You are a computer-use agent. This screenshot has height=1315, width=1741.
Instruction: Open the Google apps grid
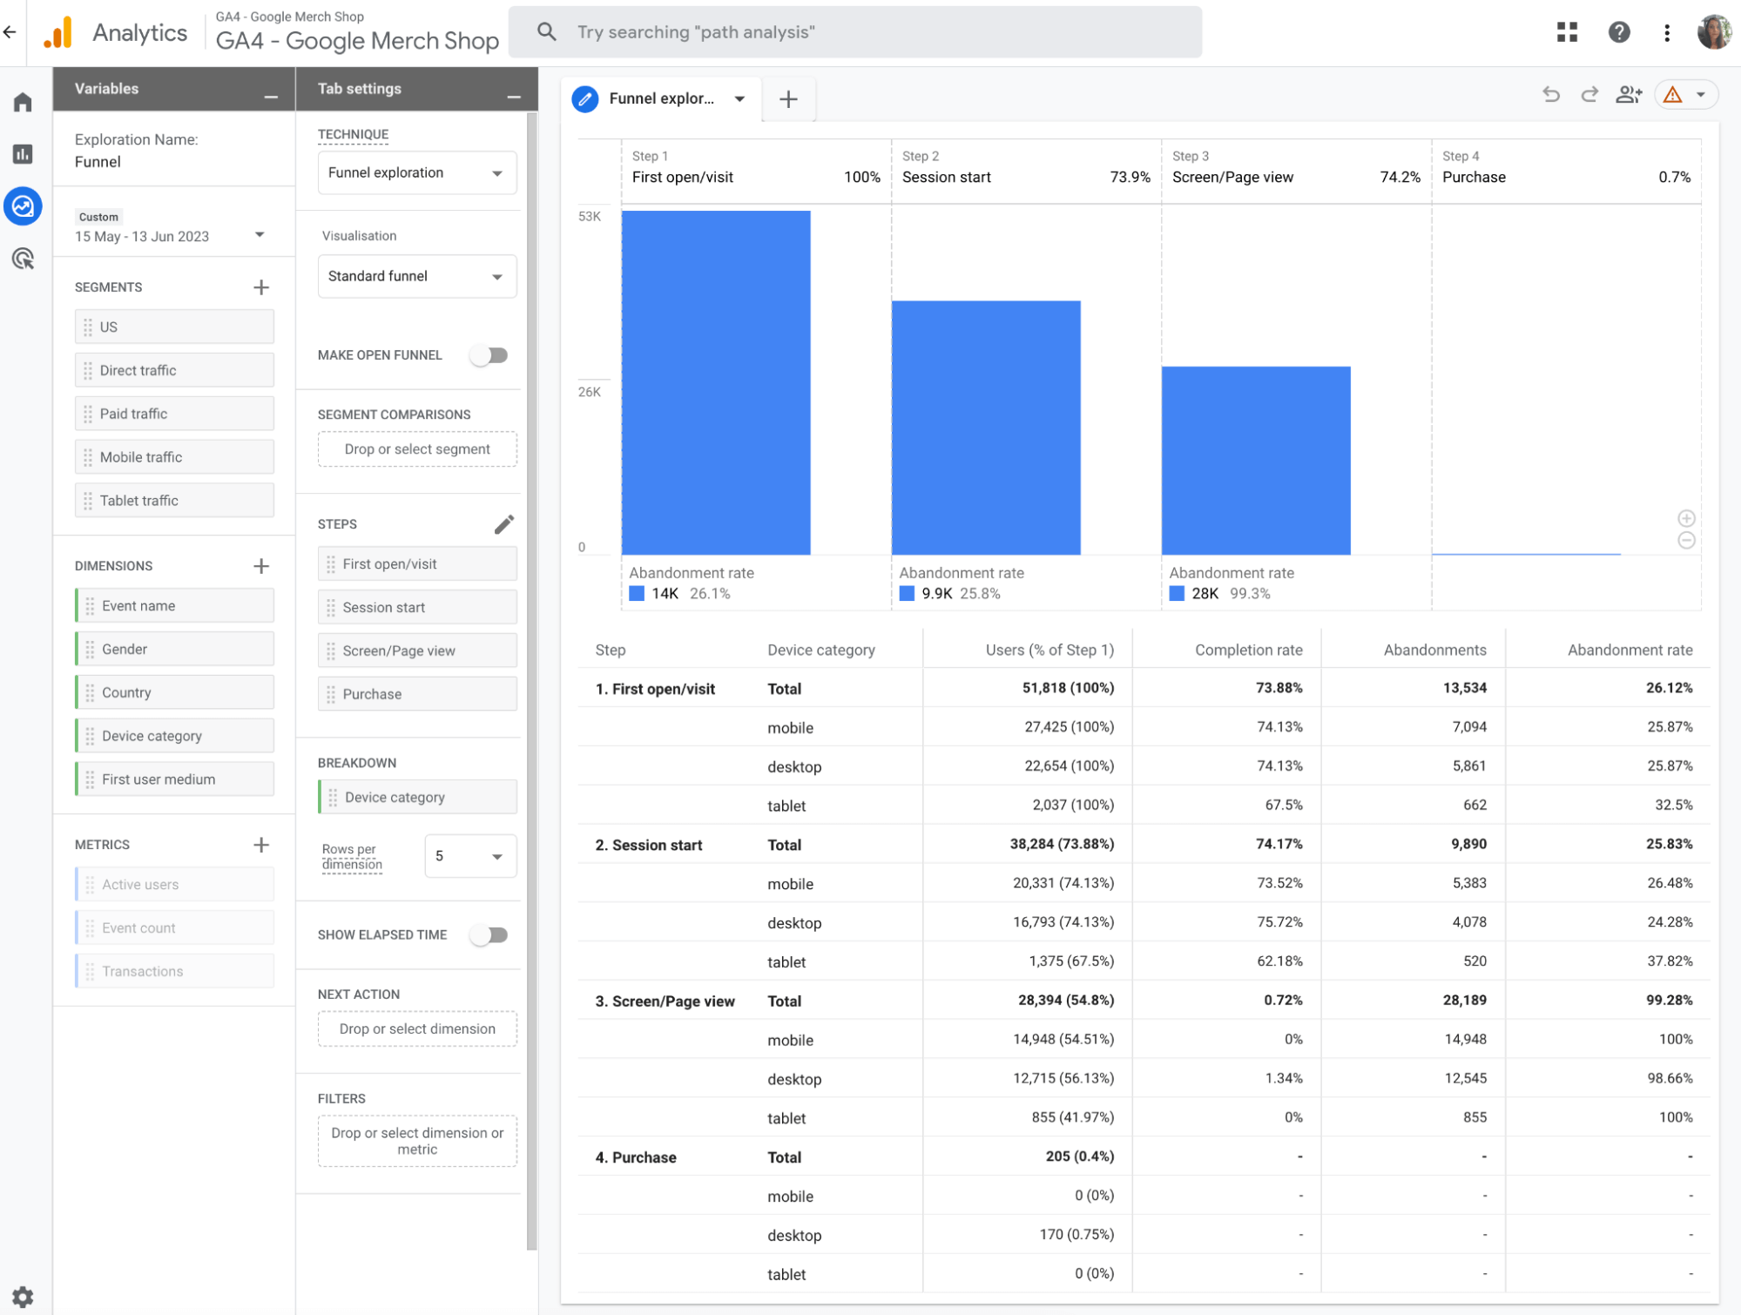[1567, 32]
